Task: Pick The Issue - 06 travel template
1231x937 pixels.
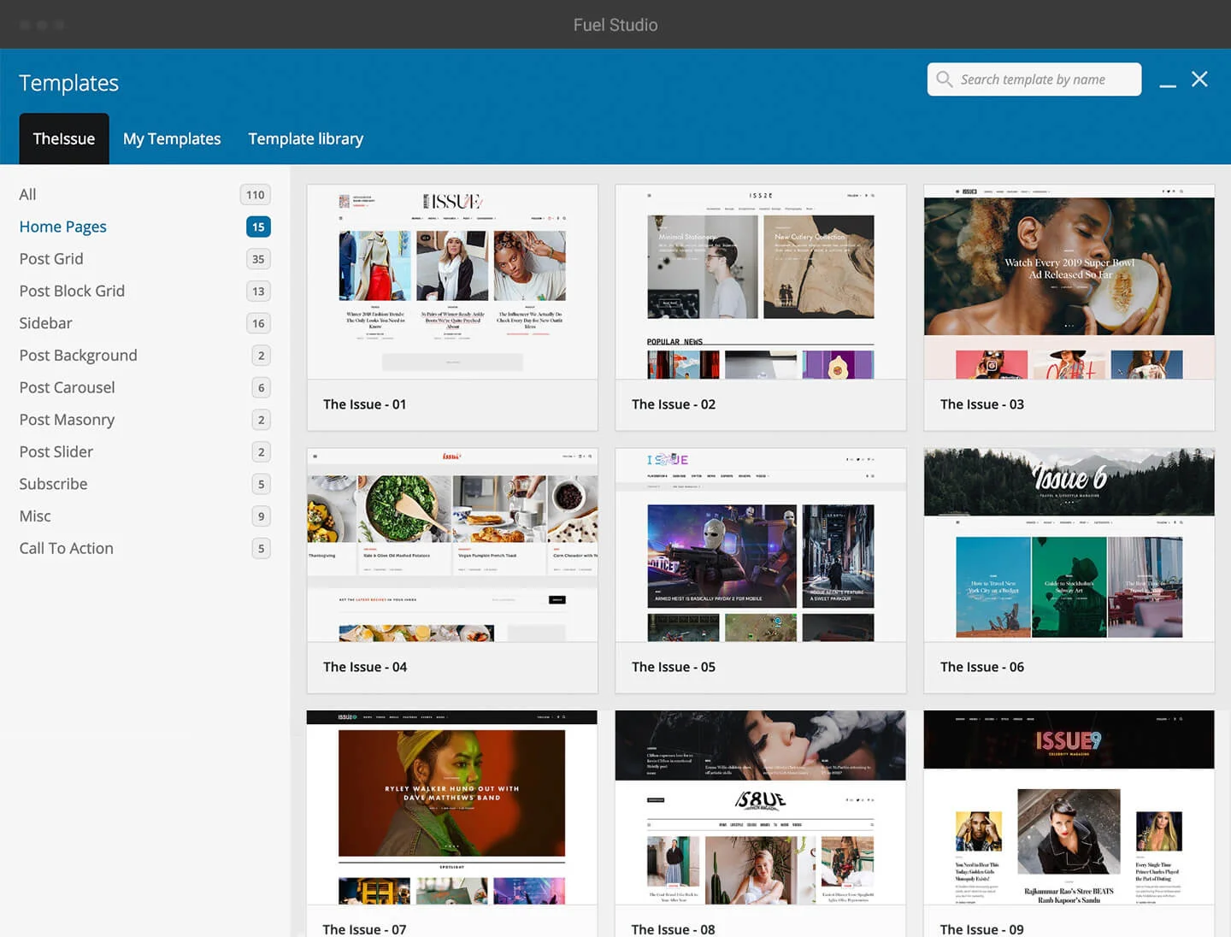Action: (x=1069, y=545)
